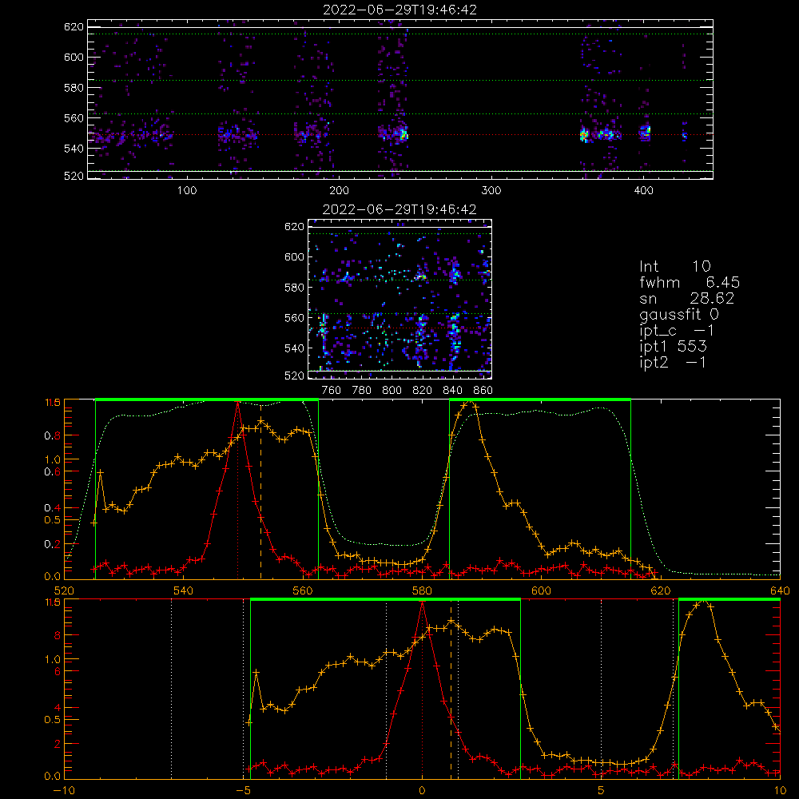Click the 300 x-axis label of top spectrogram

coord(491,191)
